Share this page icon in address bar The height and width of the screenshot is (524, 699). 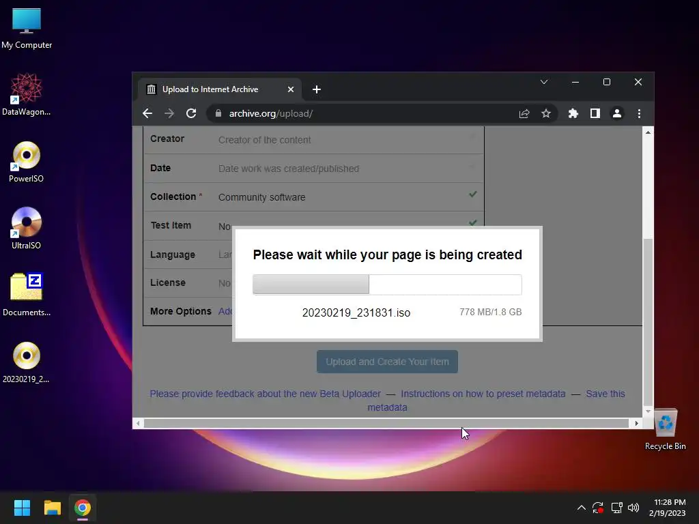click(x=524, y=114)
